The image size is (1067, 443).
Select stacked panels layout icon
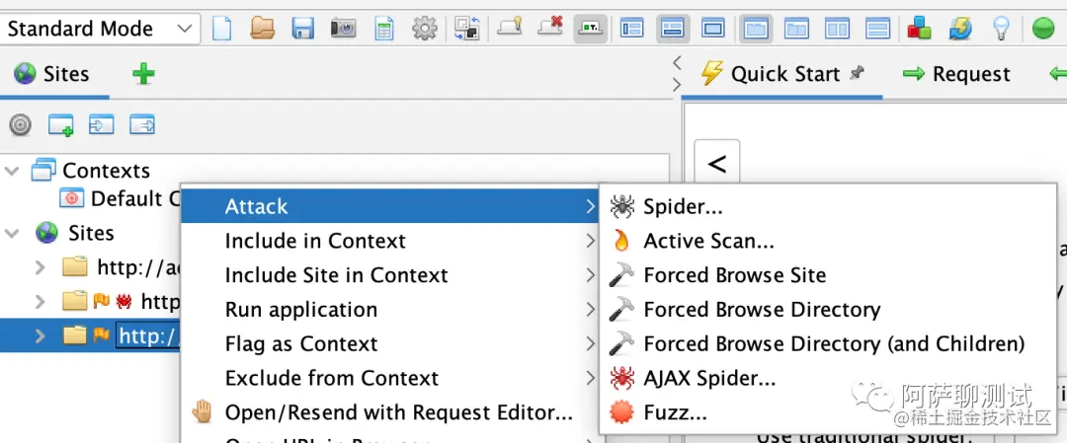point(878,29)
